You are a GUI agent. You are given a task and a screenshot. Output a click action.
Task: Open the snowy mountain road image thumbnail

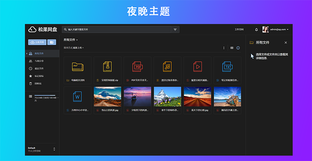(x=107, y=97)
